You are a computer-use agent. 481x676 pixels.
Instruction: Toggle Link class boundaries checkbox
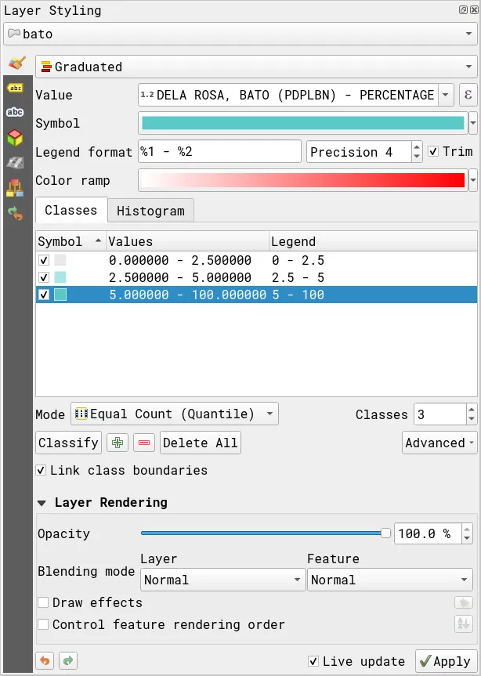point(41,470)
